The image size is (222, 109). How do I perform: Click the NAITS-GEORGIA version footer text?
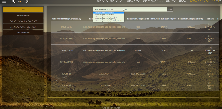[x=111, y=108]
